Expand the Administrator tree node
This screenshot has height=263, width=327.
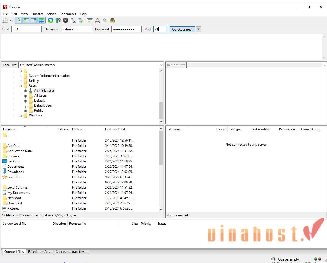[25, 91]
